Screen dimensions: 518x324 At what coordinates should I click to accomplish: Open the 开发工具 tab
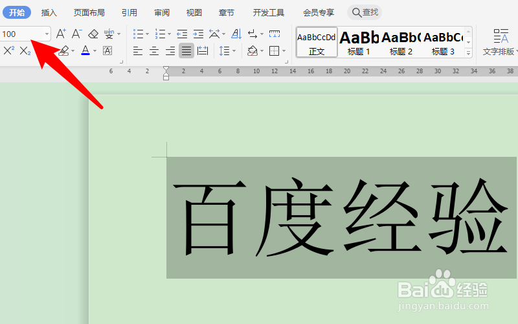click(269, 12)
